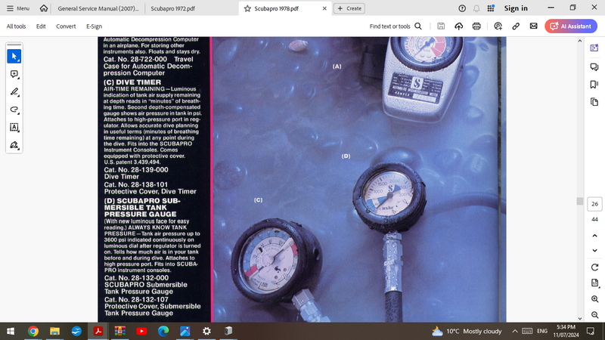Click the AI Assistant button
Screen dimensions: 605x340
pos(572,26)
